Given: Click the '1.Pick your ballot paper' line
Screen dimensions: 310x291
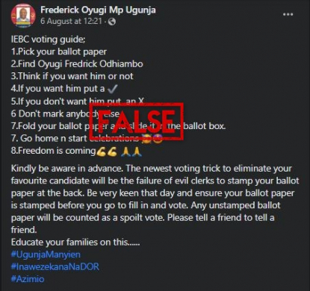Looking at the screenshot, I should tap(59, 51).
